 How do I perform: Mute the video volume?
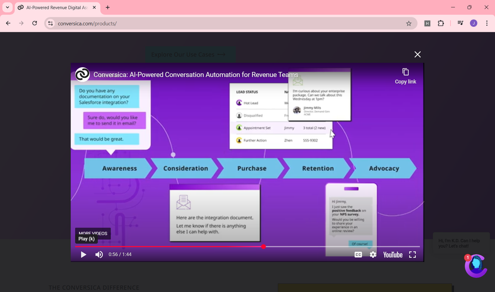pyautogui.click(x=99, y=254)
